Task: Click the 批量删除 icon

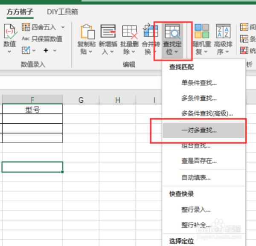Action: (130, 32)
